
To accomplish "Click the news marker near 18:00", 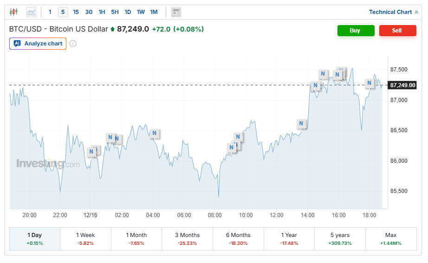I will [370, 83].
